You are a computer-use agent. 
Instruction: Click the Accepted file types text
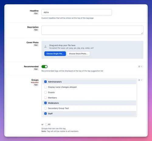coord(71,48)
